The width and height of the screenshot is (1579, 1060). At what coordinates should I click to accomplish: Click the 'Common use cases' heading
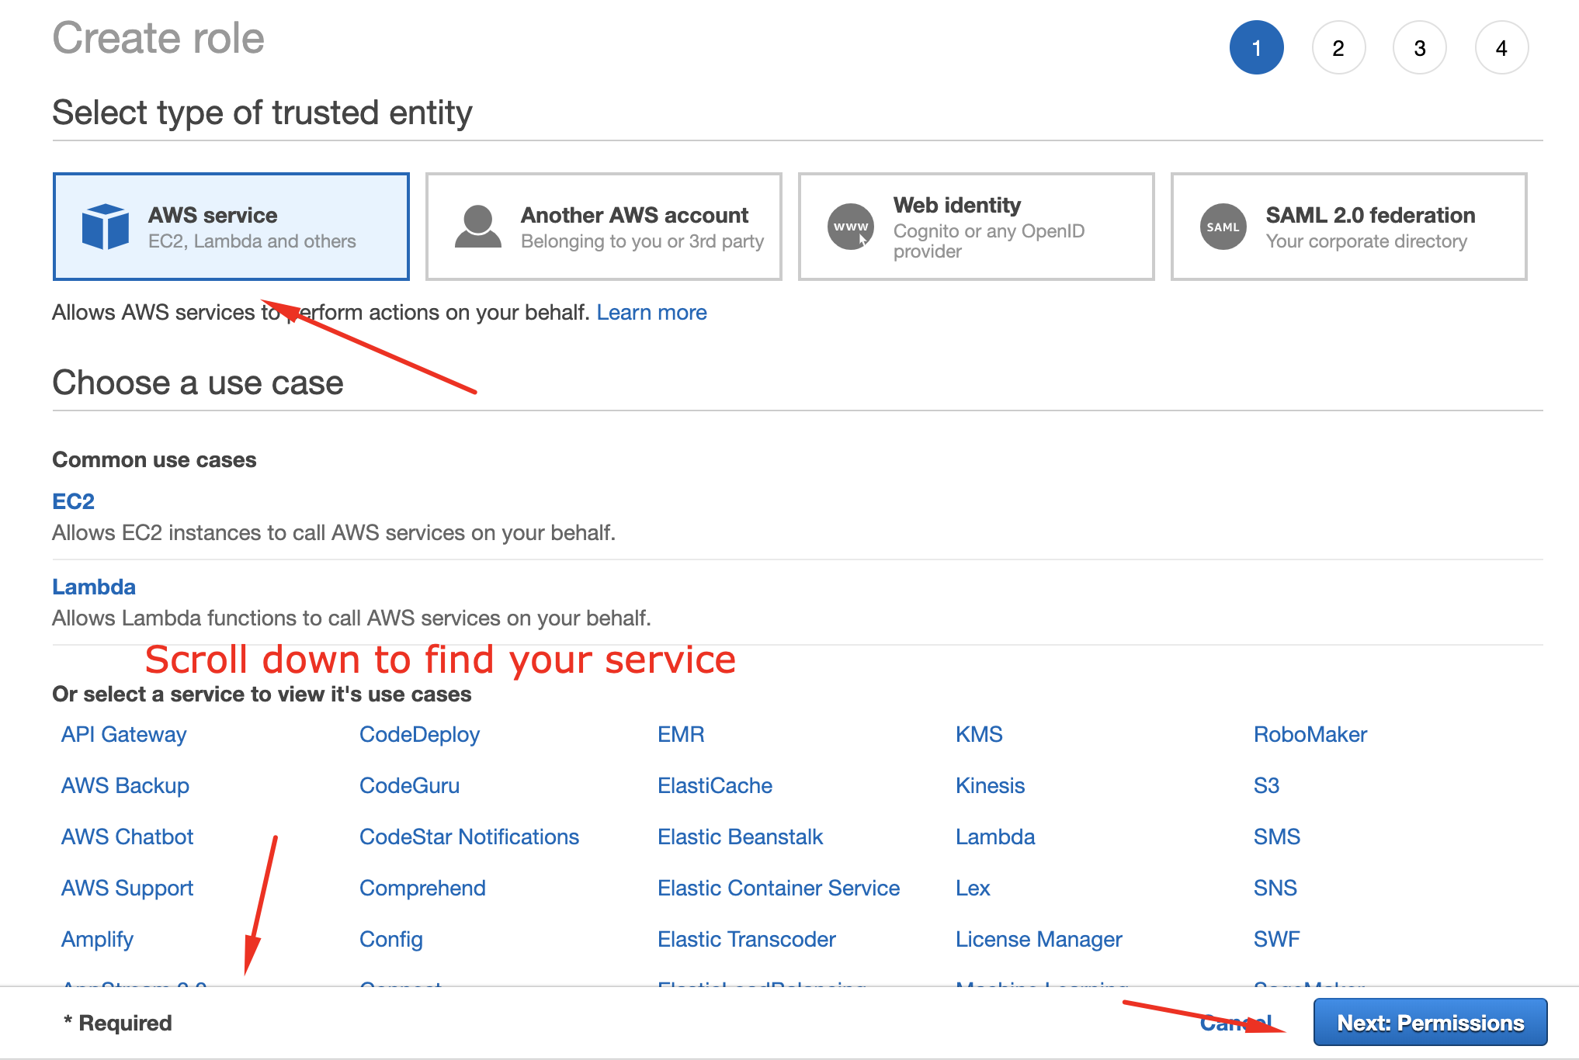click(154, 459)
